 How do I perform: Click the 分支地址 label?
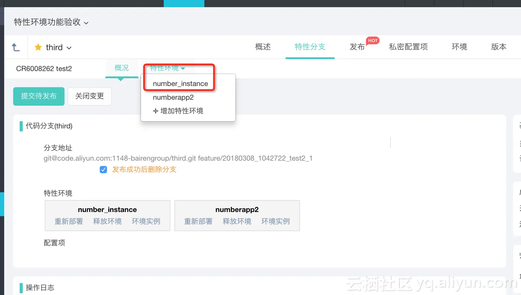(x=58, y=148)
